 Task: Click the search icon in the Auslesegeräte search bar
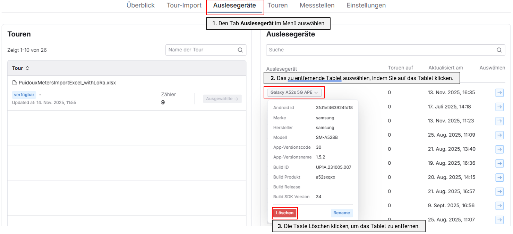click(x=499, y=50)
